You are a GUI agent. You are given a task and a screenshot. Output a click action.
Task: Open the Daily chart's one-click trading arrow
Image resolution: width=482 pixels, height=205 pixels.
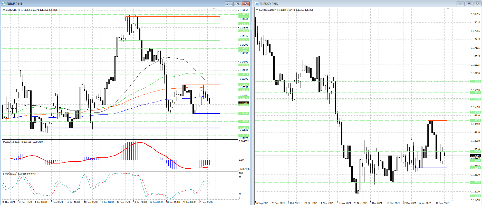coord(257,10)
